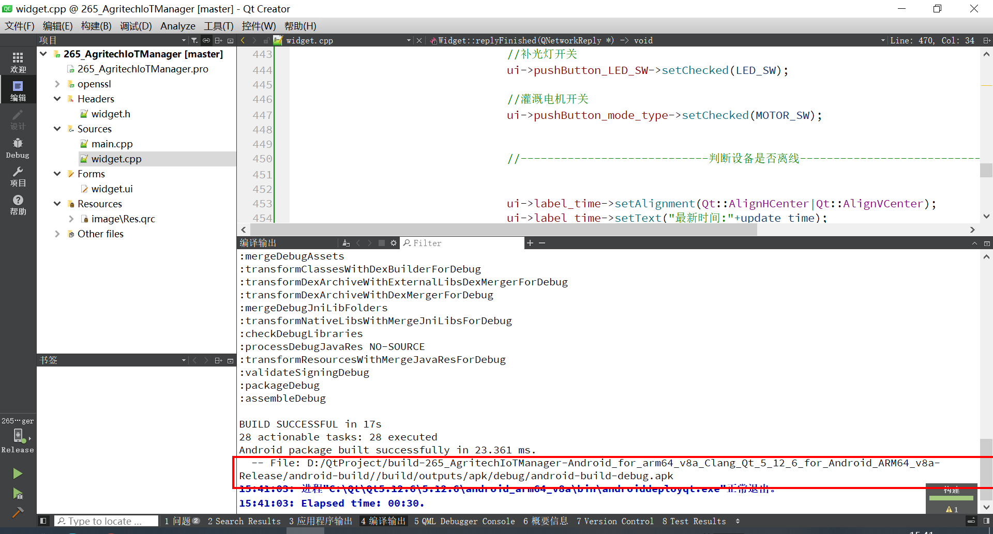
Task: Expand the Other files node
Action: [57, 234]
